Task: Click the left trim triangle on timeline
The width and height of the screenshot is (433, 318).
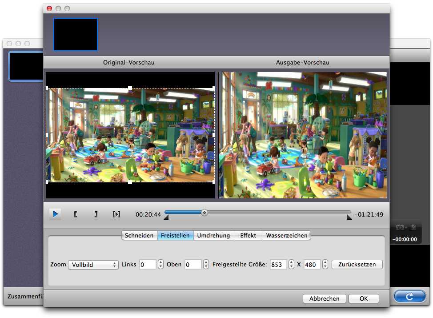Action: click(x=166, y=217)
